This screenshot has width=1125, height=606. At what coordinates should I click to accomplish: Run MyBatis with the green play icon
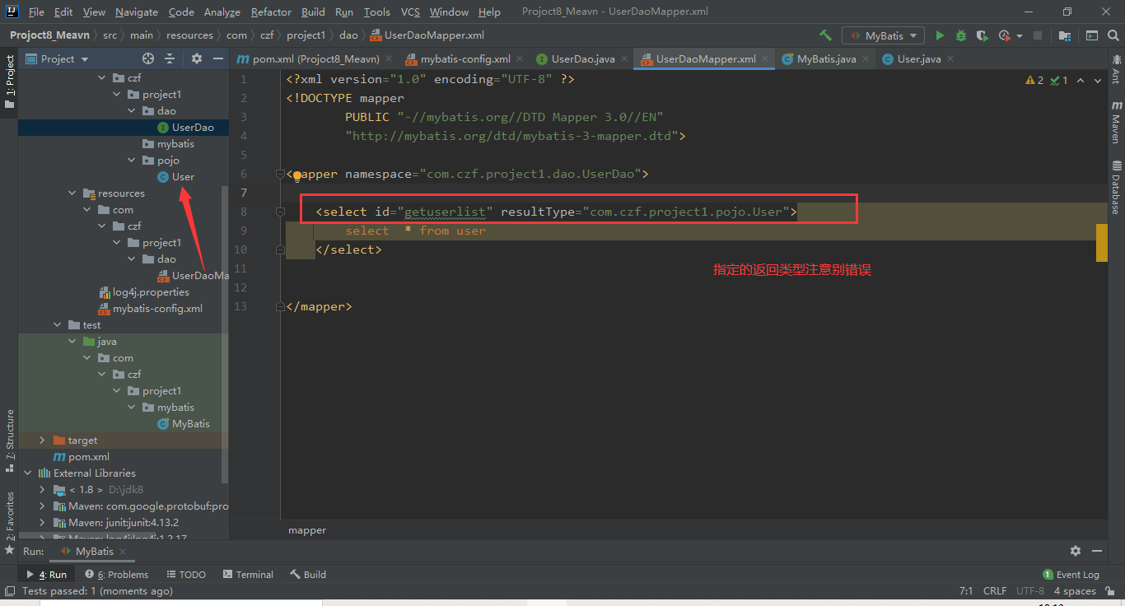pyautogui.click(x=940, y=35)
